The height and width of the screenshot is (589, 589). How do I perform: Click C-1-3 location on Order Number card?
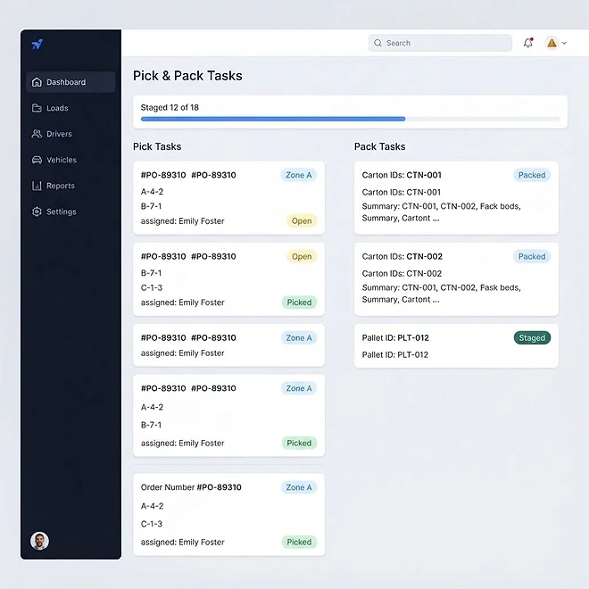coord(152,524)
